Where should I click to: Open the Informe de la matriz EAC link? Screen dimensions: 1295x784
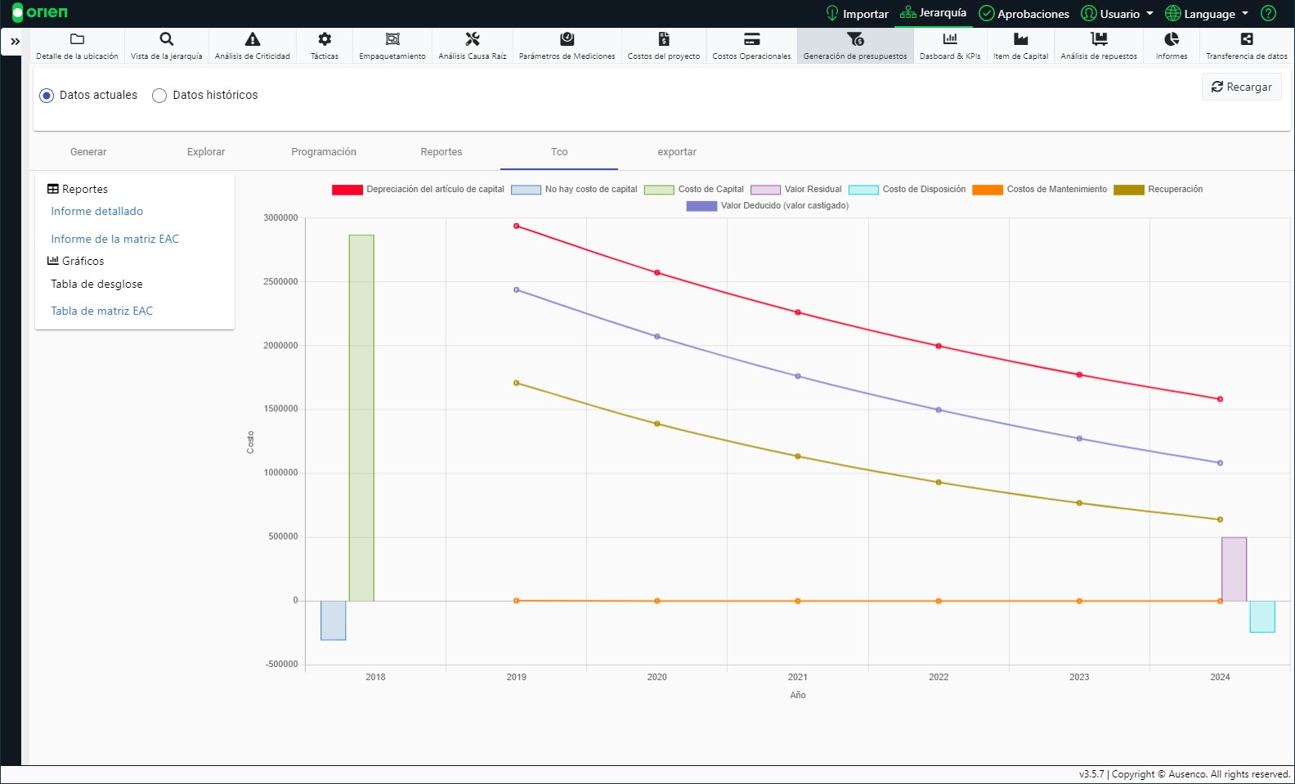point(114,239)
